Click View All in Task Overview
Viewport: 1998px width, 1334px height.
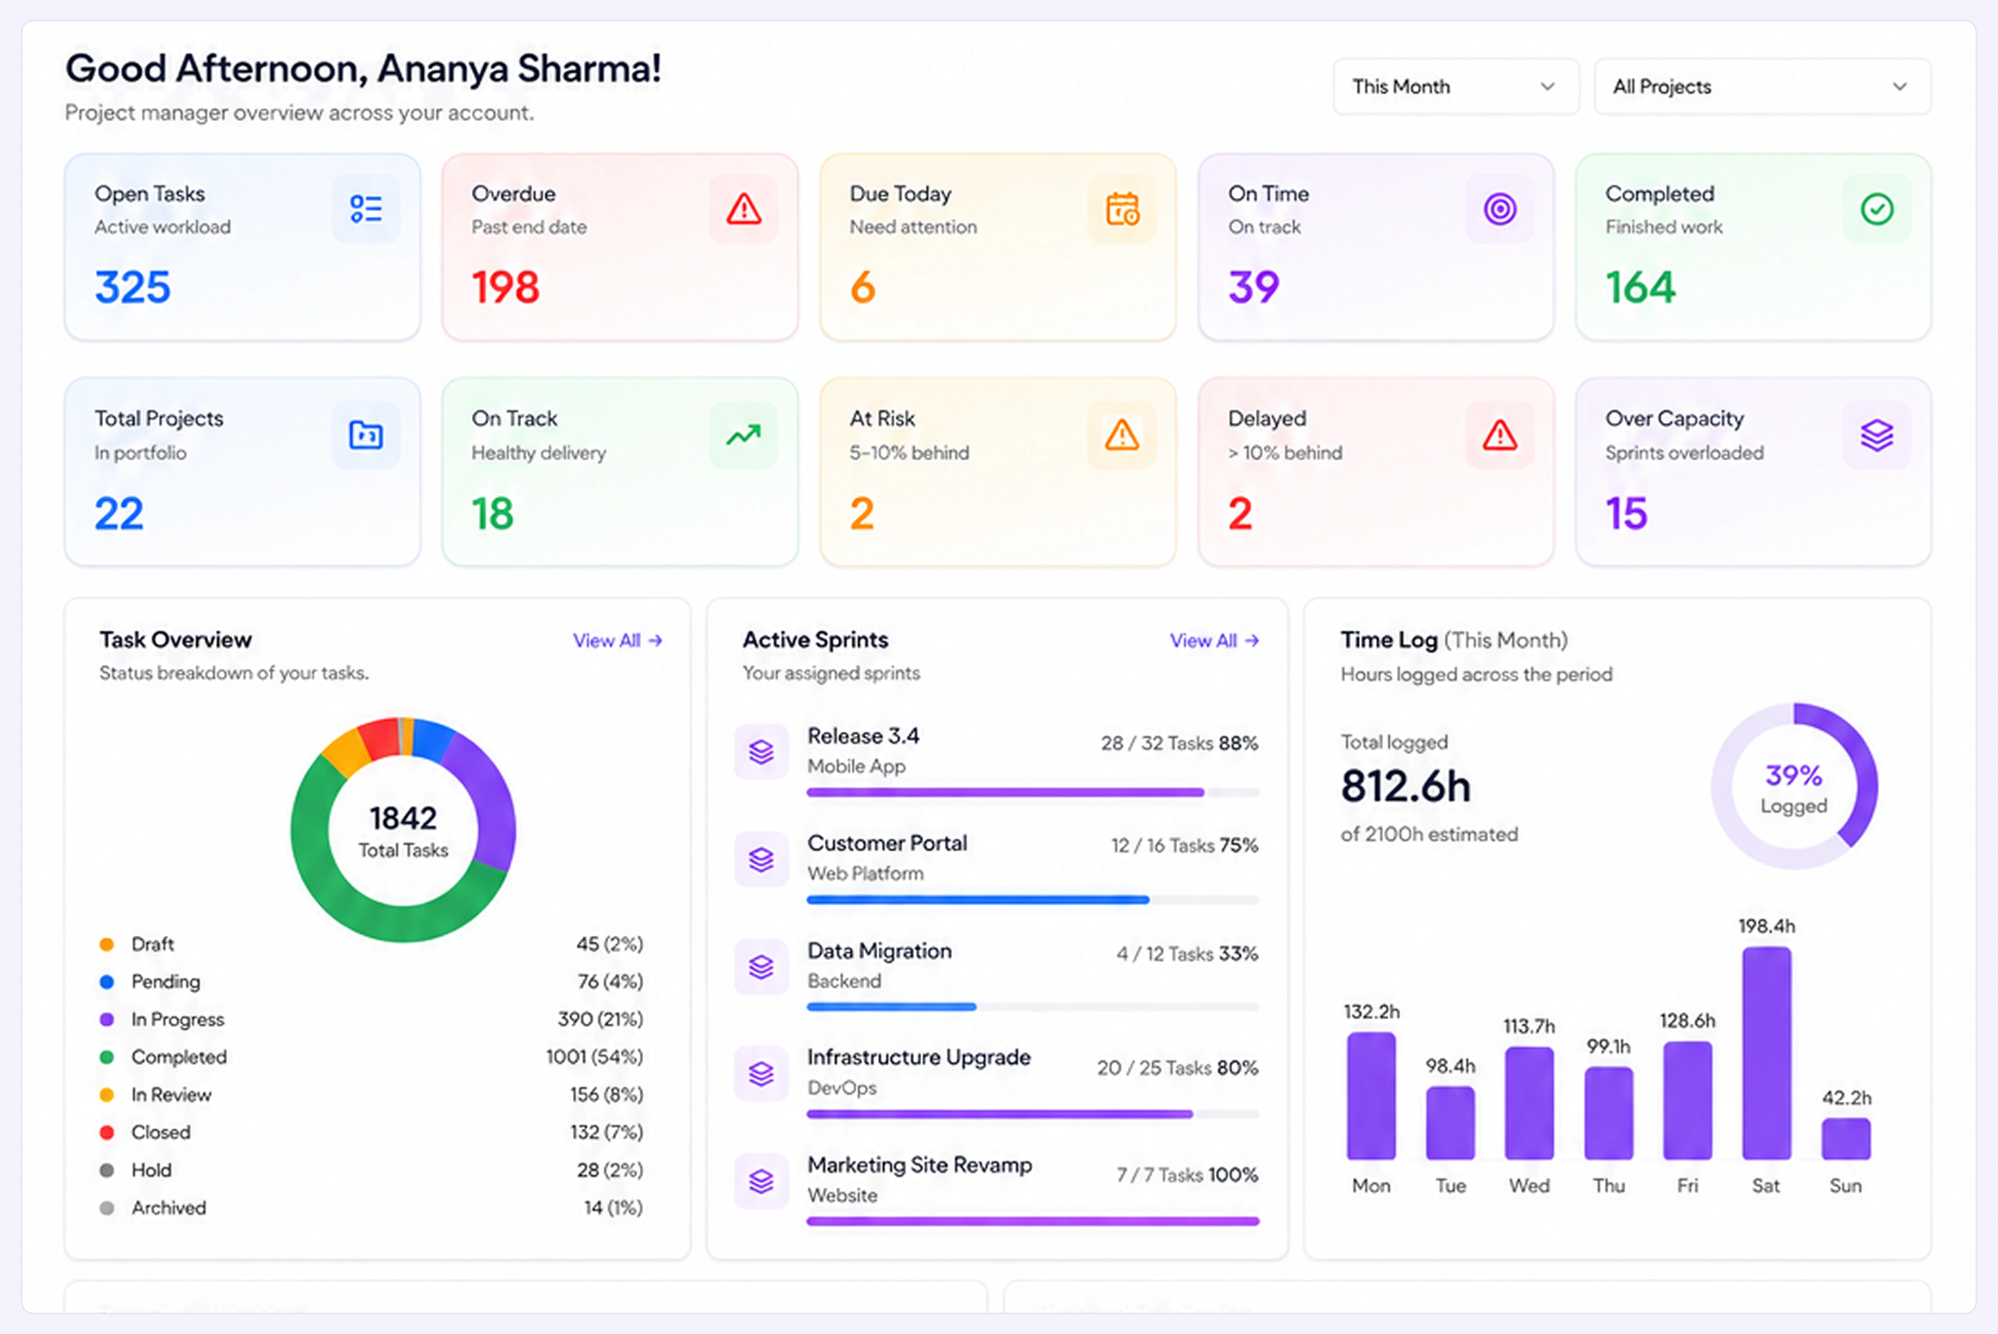[618, 641]
